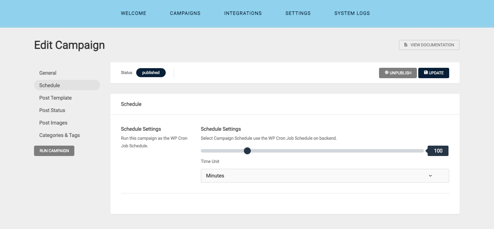Viewport: 494px width, 229px height.
Task: Switch to the General tab
Action: pyautogui.click(x=48, y=73)
